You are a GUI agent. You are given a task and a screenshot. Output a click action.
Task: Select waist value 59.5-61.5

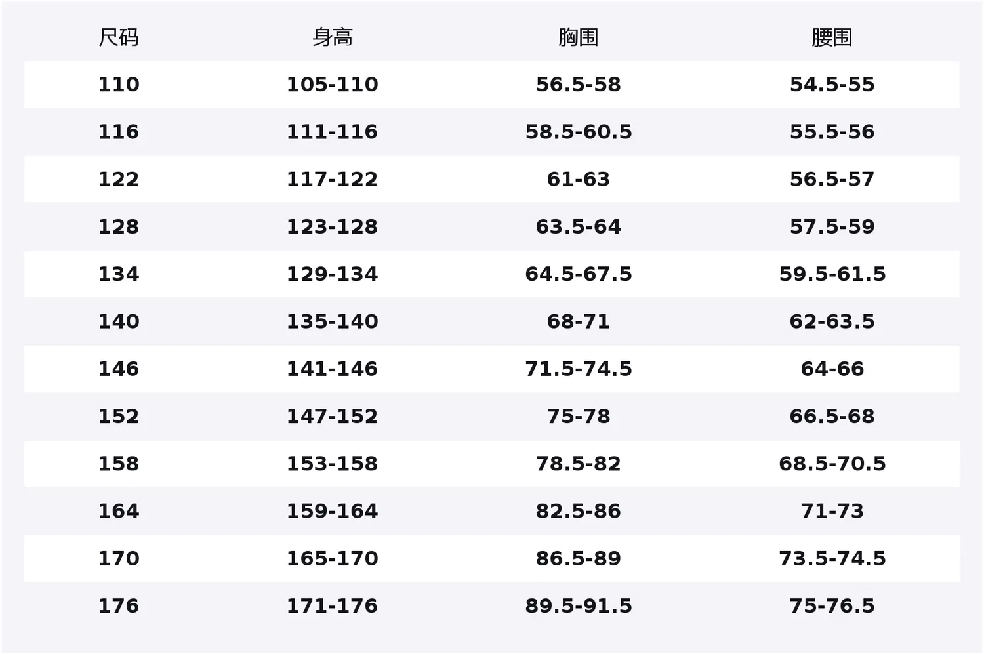point(832,274)
